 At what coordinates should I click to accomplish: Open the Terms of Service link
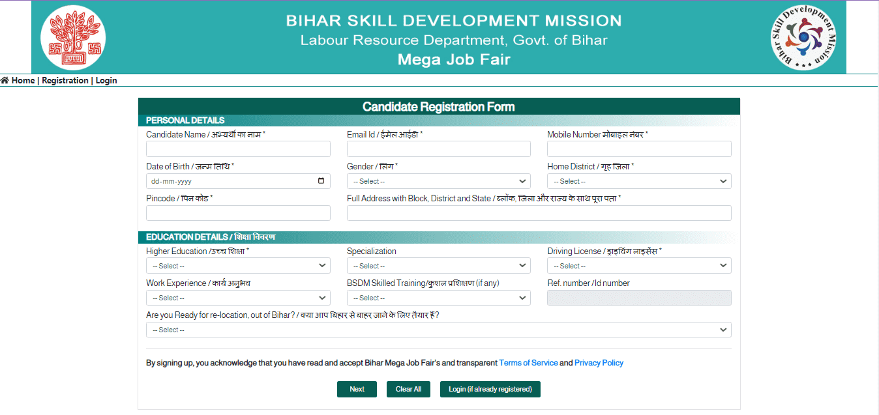[528, 363]
